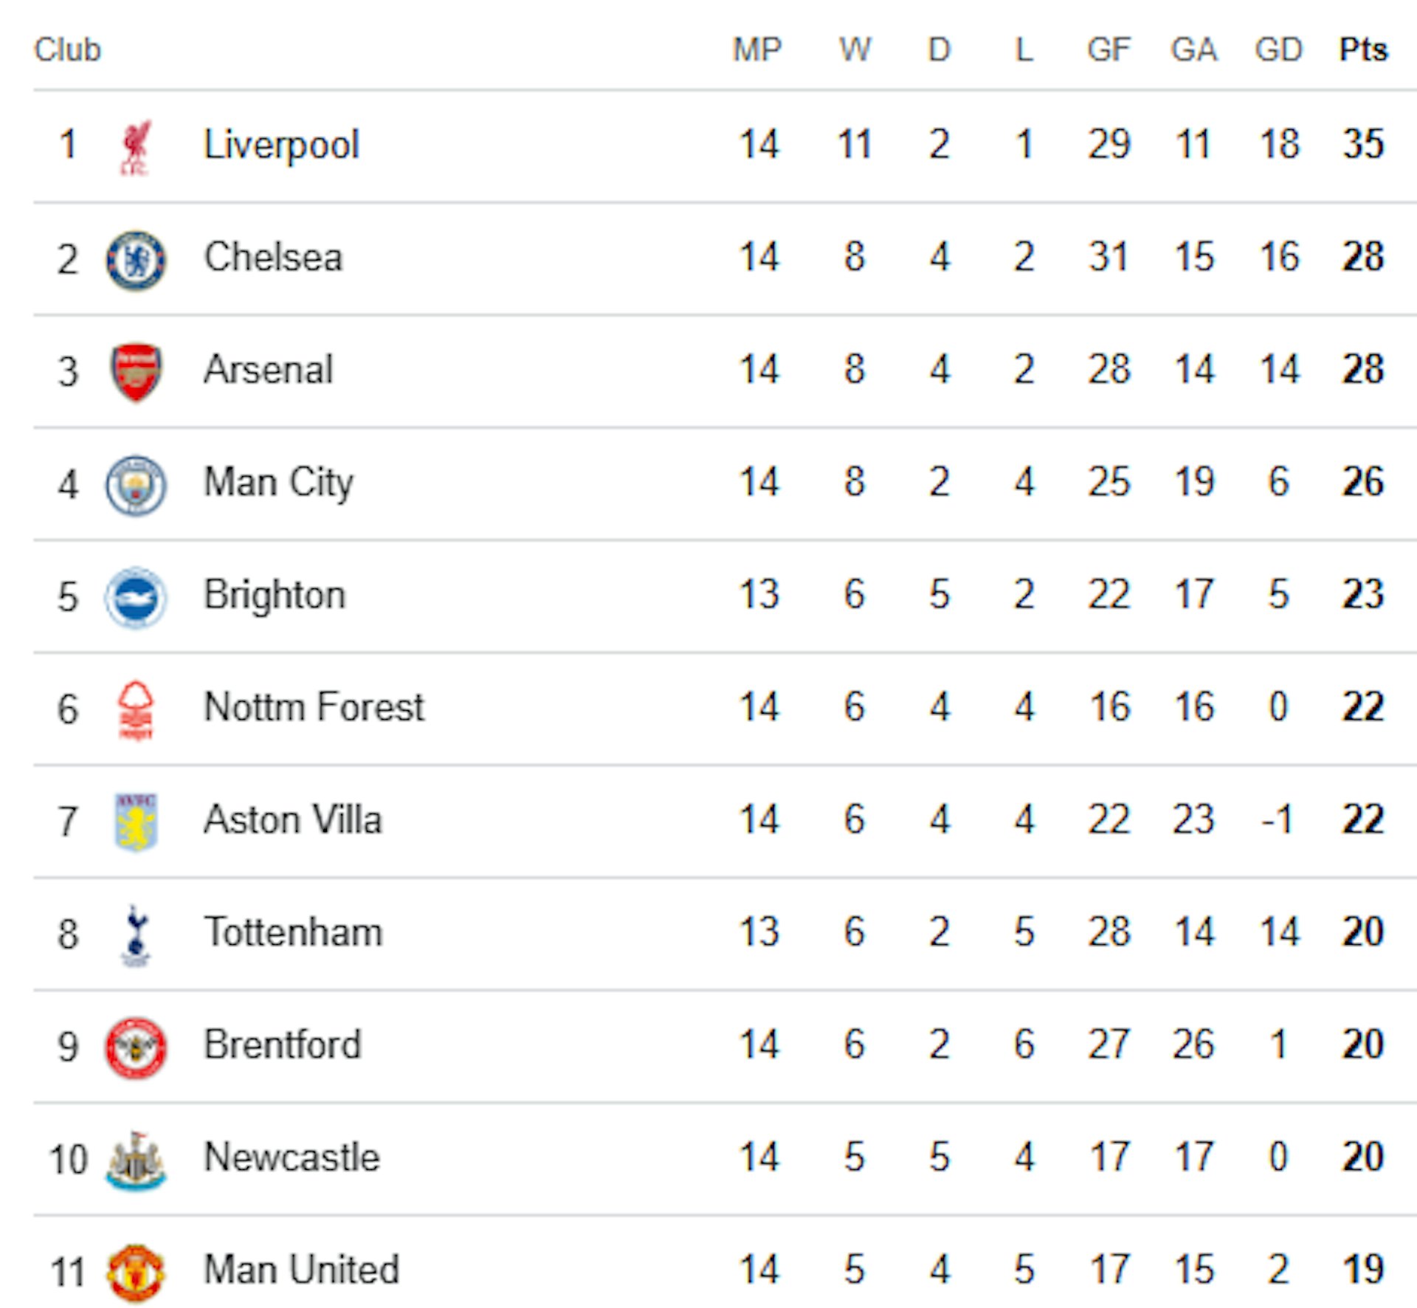Click the MP column header
The image size is (1417, 1308).
757,50
